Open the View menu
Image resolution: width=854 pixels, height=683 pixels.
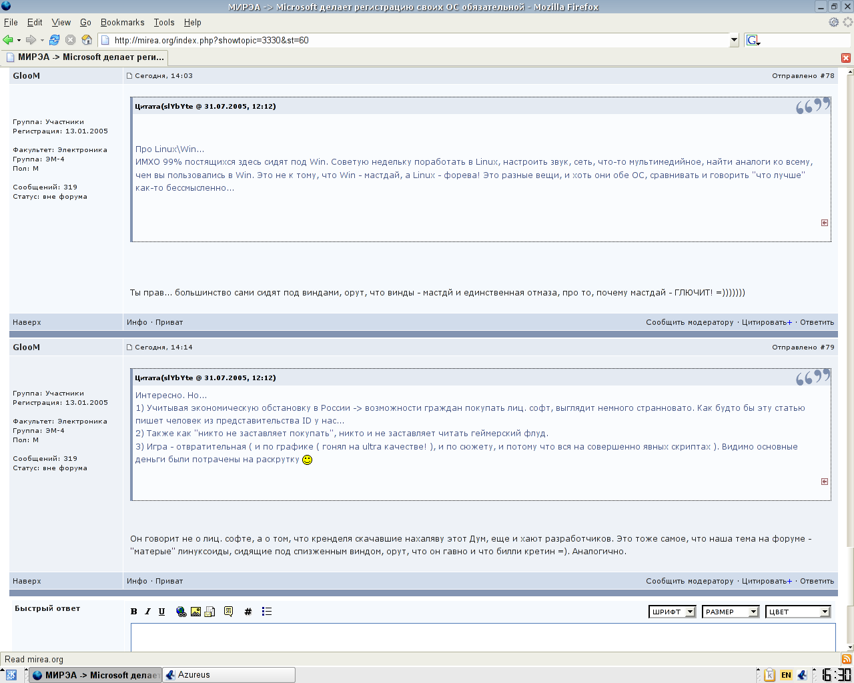(x=61, y=22)
